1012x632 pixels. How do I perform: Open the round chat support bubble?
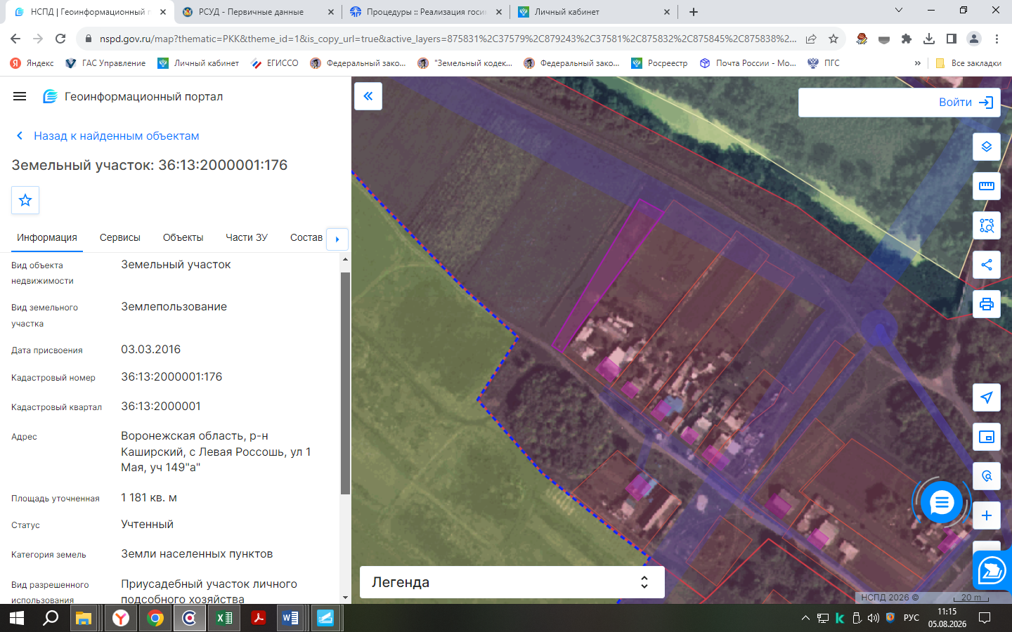click(942, 502)
